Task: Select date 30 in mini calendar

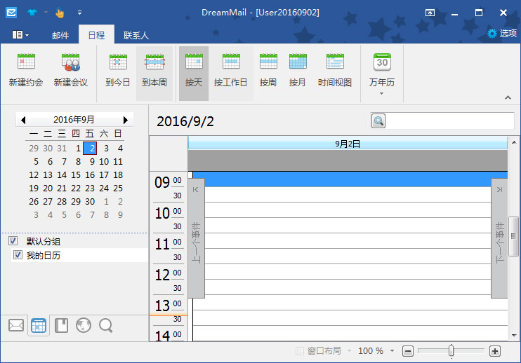Action: [x=90, y=201]
